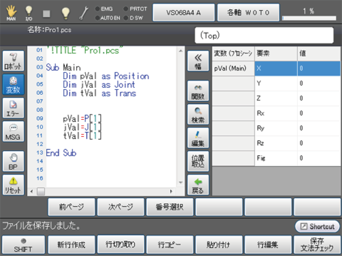The width and height of the screenshot is (342, 256).
Task: Open the ロボット robot panel
Action: [13, 61]
